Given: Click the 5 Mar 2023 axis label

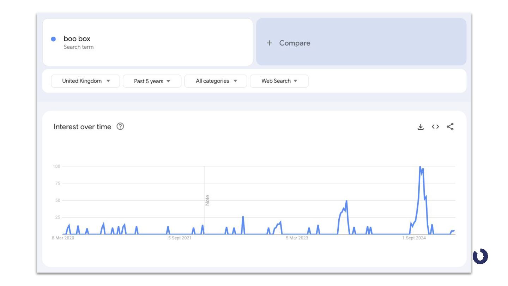Looking at the screenshot, I should pos(297,238).
